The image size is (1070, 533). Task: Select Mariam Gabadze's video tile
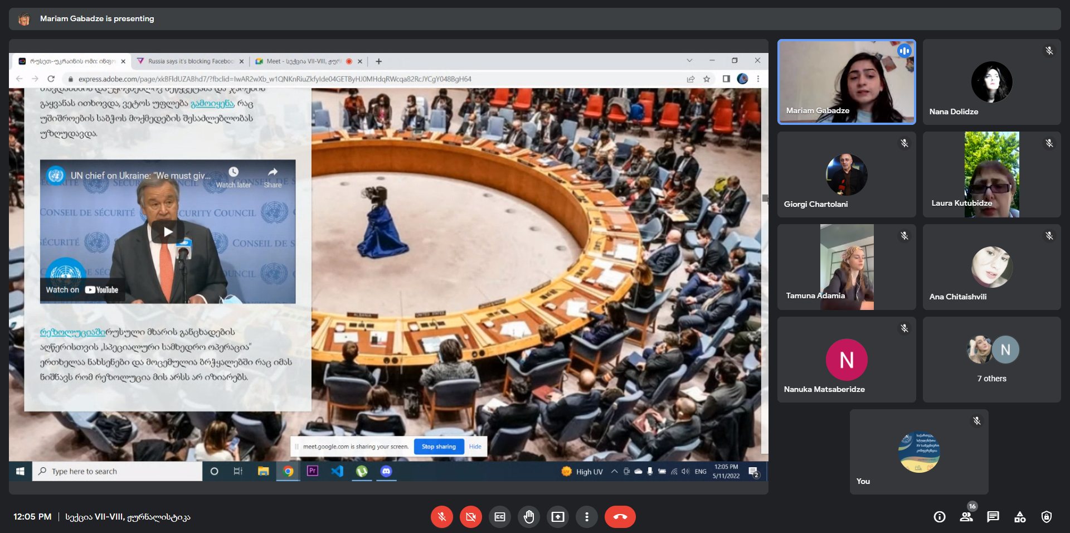pyautogui.click(x=846, y=82)
